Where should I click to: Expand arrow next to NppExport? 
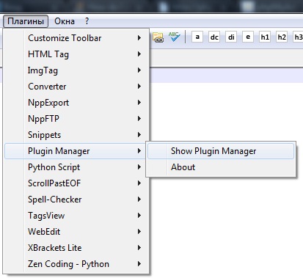[x=139, y=103]
